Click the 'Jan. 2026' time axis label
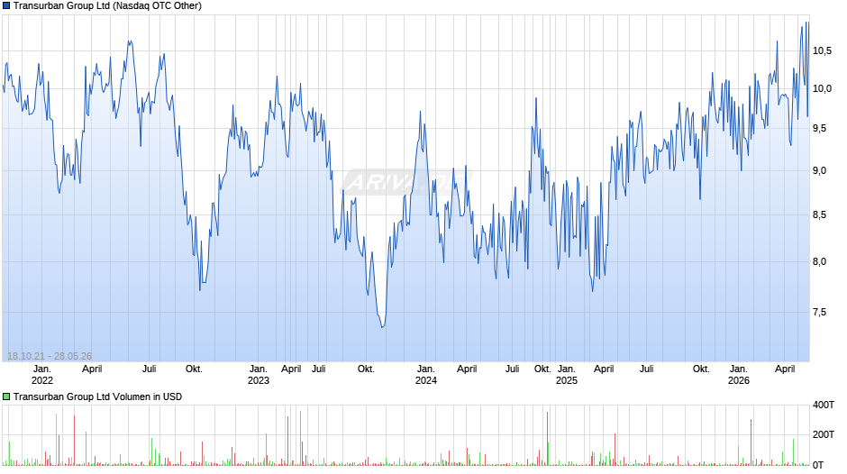The height and width of the screenshot is (474, 847). click(739, 375)
